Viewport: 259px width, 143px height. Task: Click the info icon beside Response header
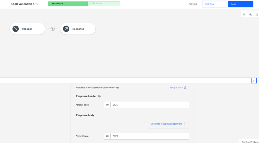tap(99, 96)
